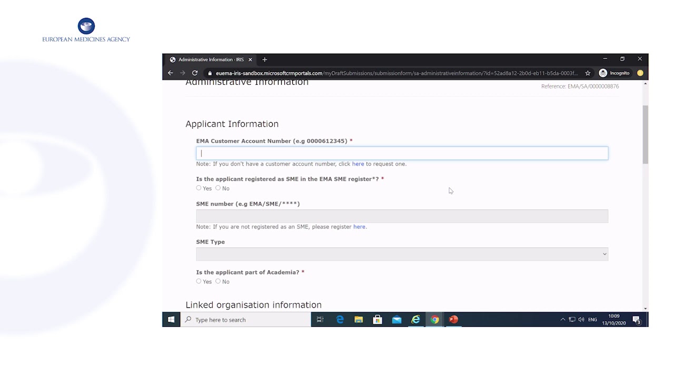Select No for registered as SME
This screenshot has width=674, height=379.
click(218, 188)
